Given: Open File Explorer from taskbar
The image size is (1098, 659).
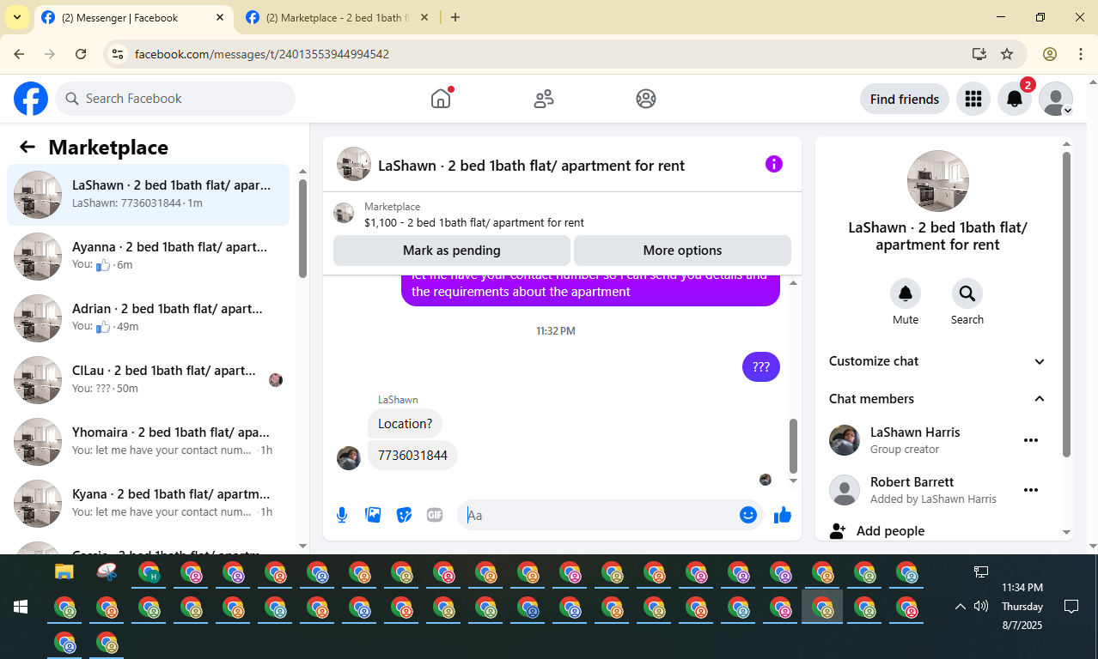Looking at the screenshot, I should coord(64,571).
